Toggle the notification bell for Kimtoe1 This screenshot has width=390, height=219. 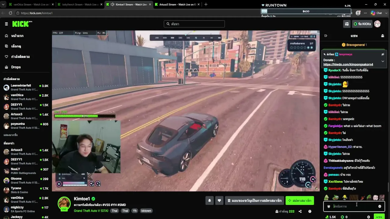[209, 200]
